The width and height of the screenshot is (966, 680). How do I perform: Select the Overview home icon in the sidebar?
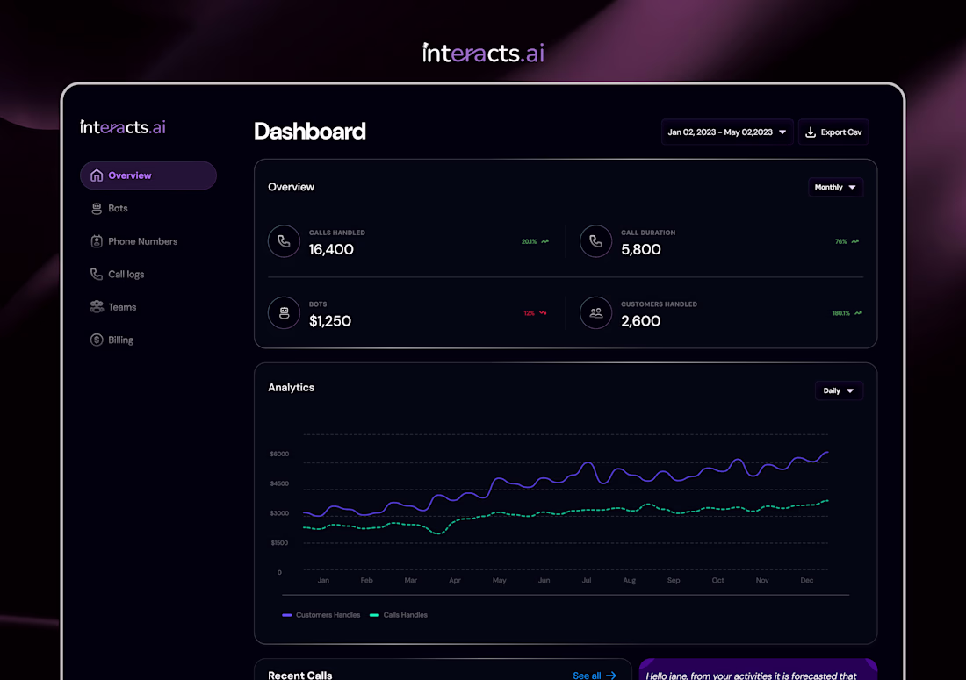[x=96, y=175]
